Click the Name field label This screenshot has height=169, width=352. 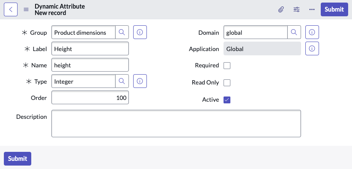[x=39, y=65]
